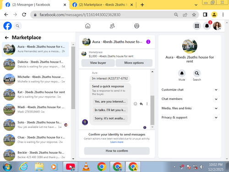Open the Facebook logo home link
229x172 pixels.
pos(7,26)
